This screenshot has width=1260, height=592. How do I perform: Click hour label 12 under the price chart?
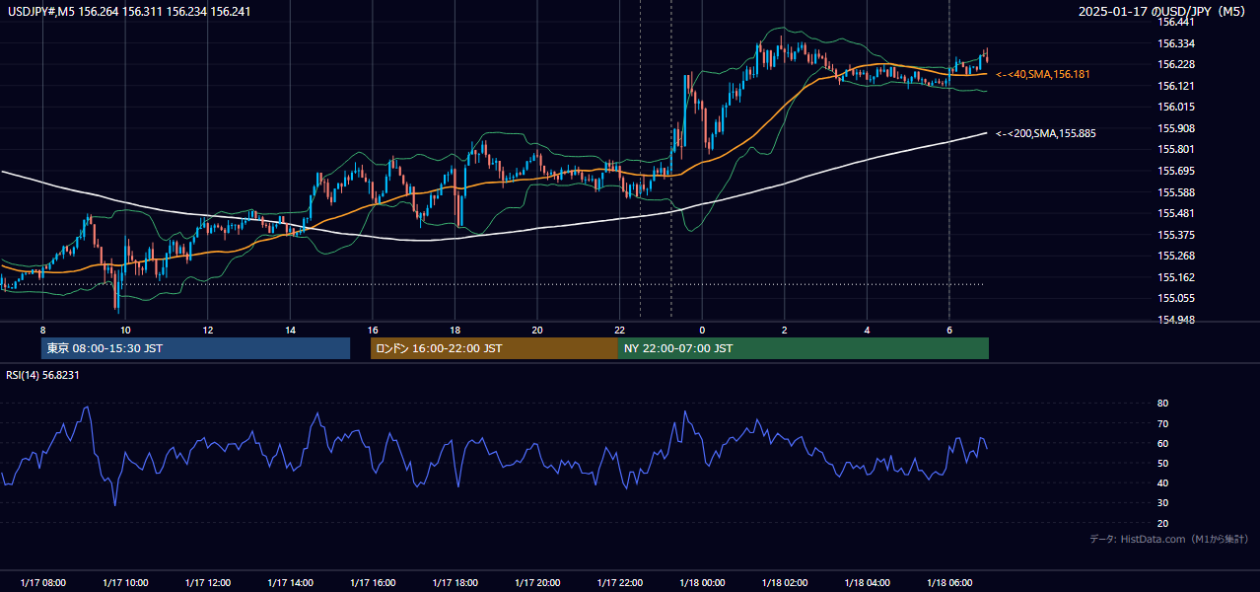click(x=207, y=330)
